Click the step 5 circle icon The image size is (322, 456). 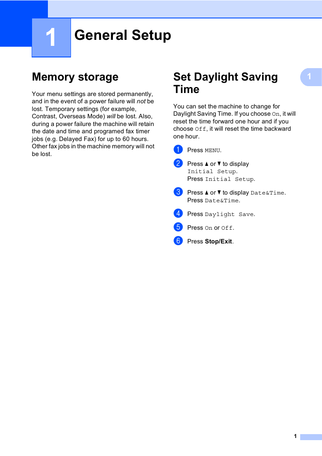click(178, 227)
